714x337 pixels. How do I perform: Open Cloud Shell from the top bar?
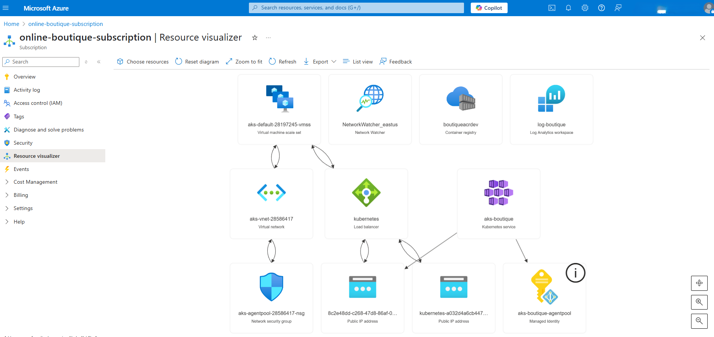552,8
